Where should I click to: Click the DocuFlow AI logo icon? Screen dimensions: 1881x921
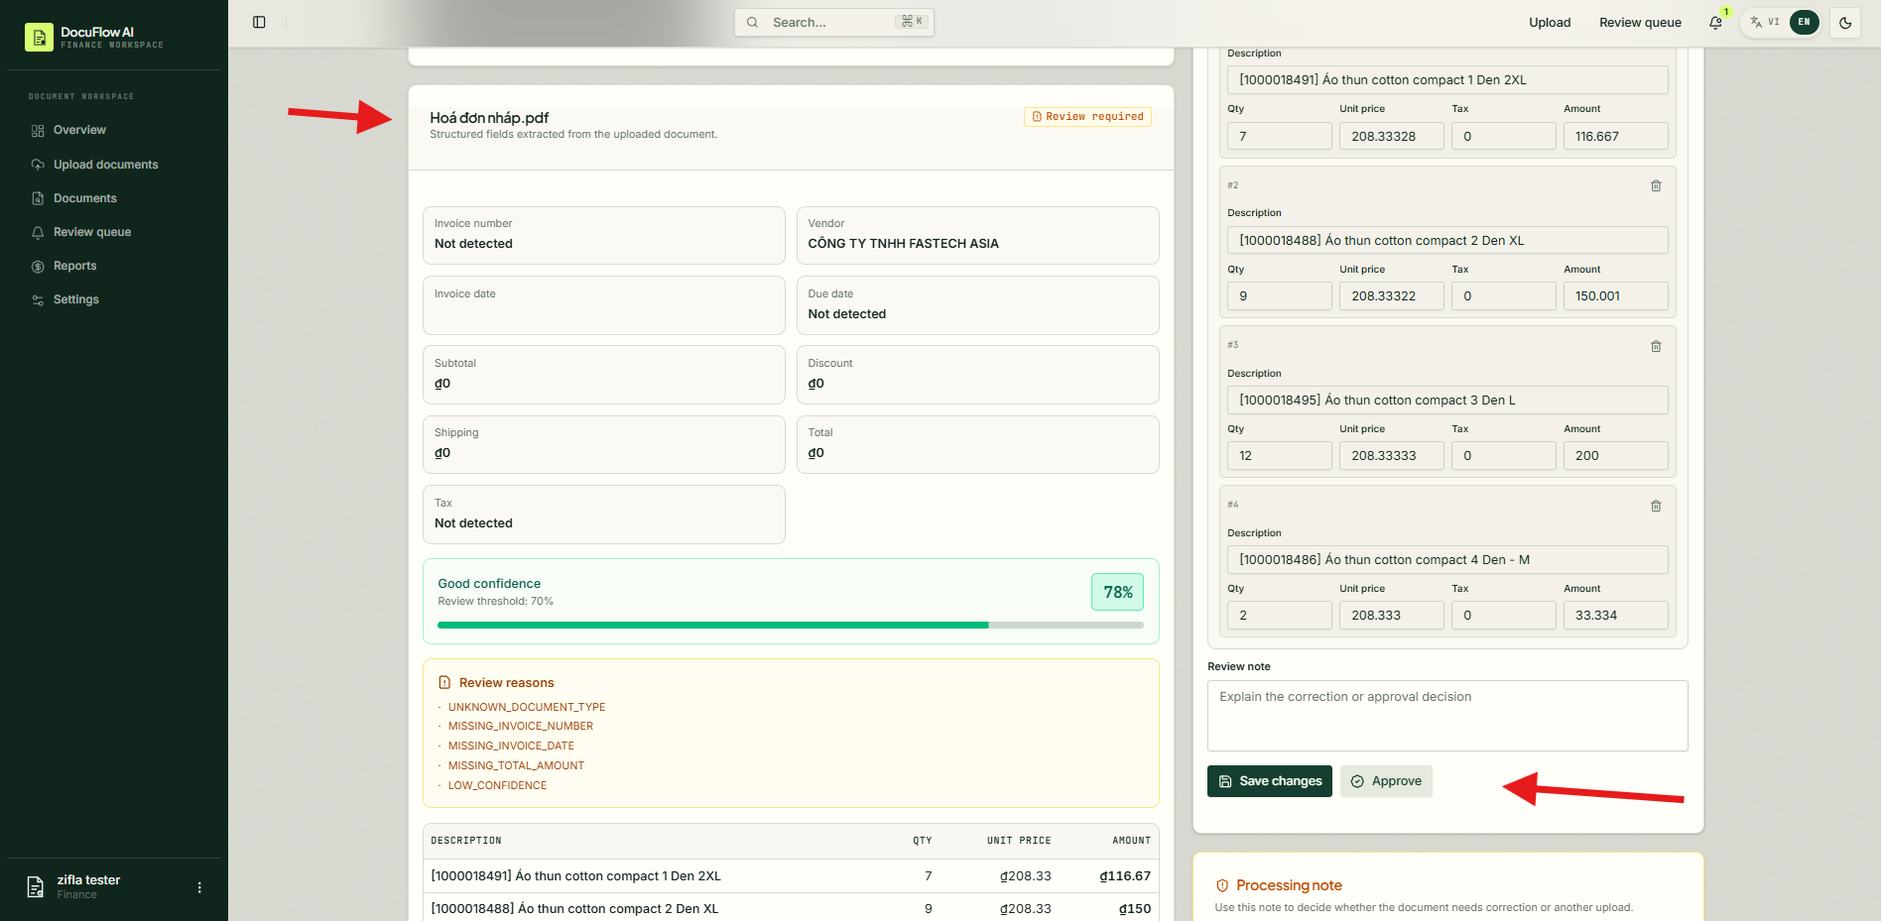[39, 37]
